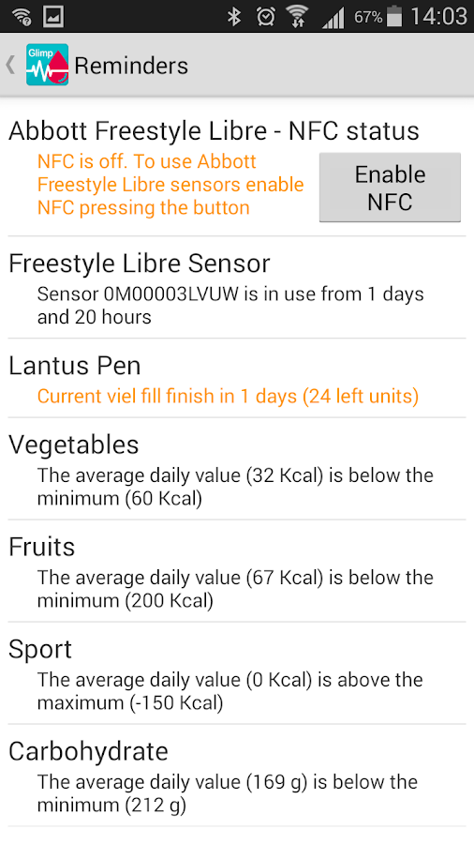The image size is (474, 844).
Task: Open the Lantus Pen reminder
Action: (x=237, y=378)
